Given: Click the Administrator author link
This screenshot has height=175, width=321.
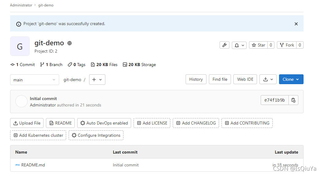Looking at the screenshot, I should coord(43,105).
